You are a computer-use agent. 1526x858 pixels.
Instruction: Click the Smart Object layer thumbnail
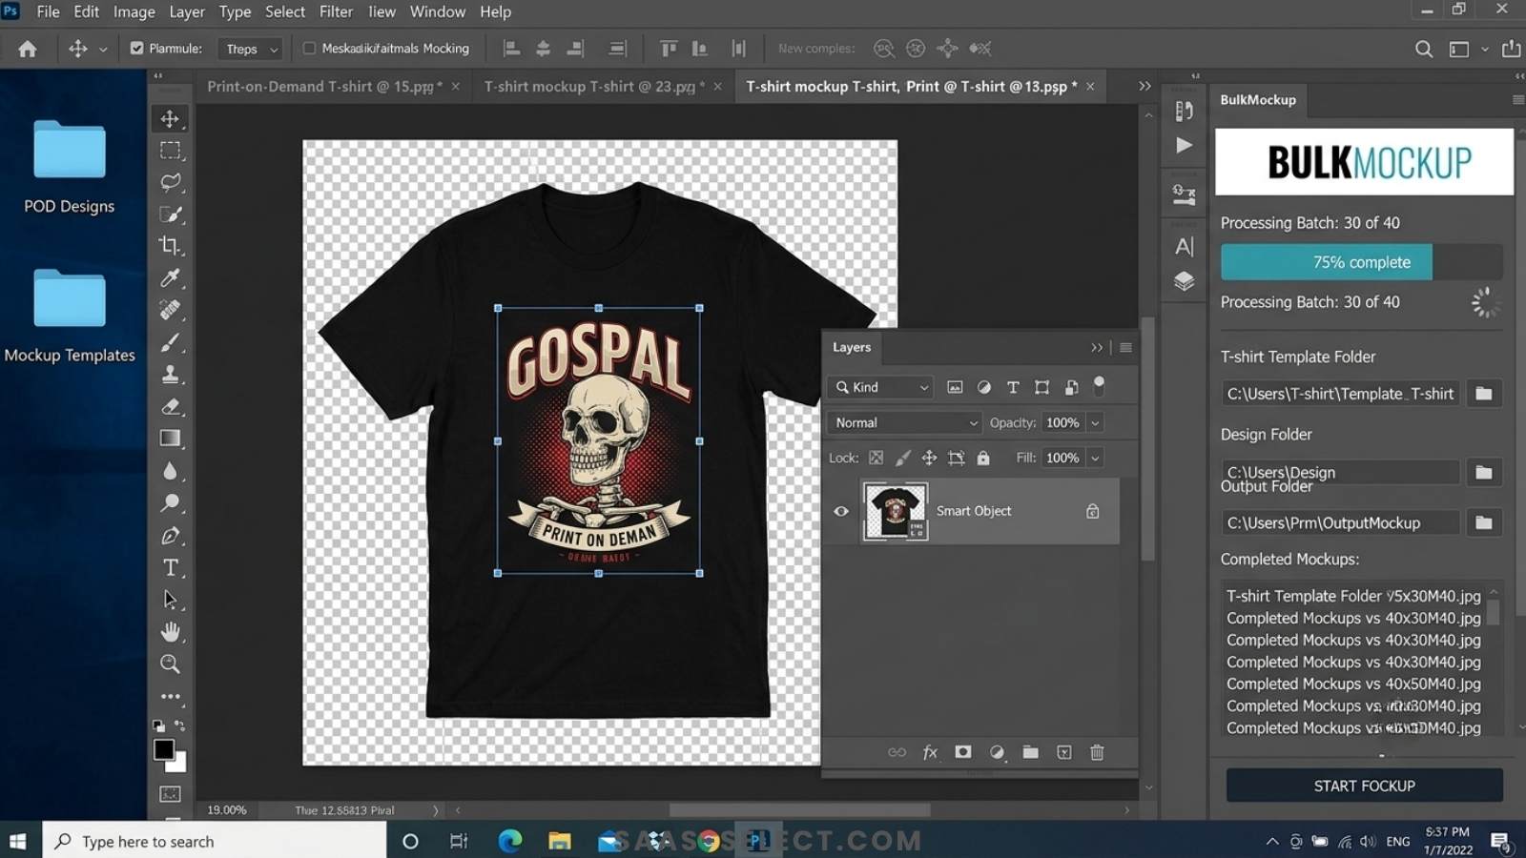(895, 511)
